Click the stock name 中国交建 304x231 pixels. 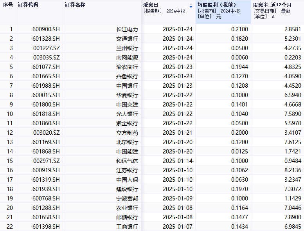(x=127, y=105)
